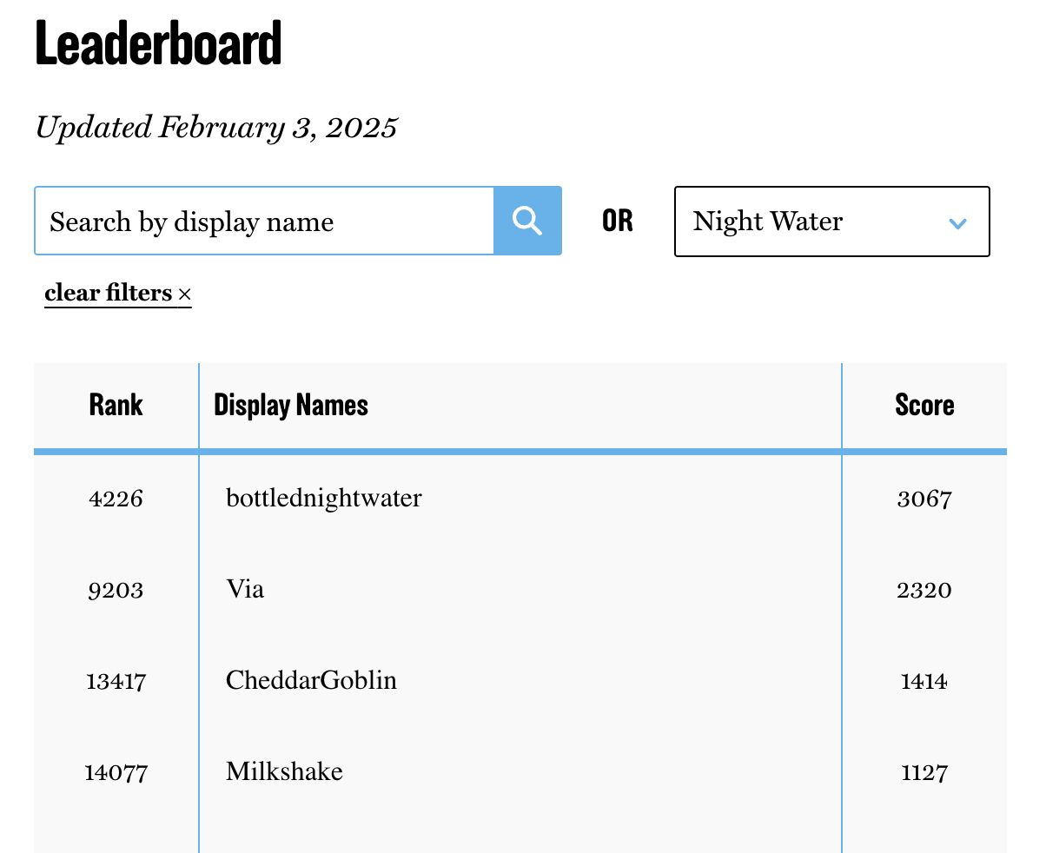Expand the display name selection combo box
The width and height of the screenshot is (1046, 853).
831,222
